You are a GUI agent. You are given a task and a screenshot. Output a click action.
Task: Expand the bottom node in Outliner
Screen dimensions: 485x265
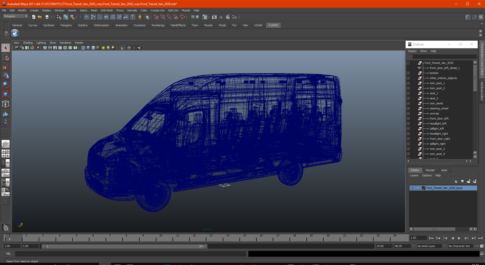tap(408, 73)
